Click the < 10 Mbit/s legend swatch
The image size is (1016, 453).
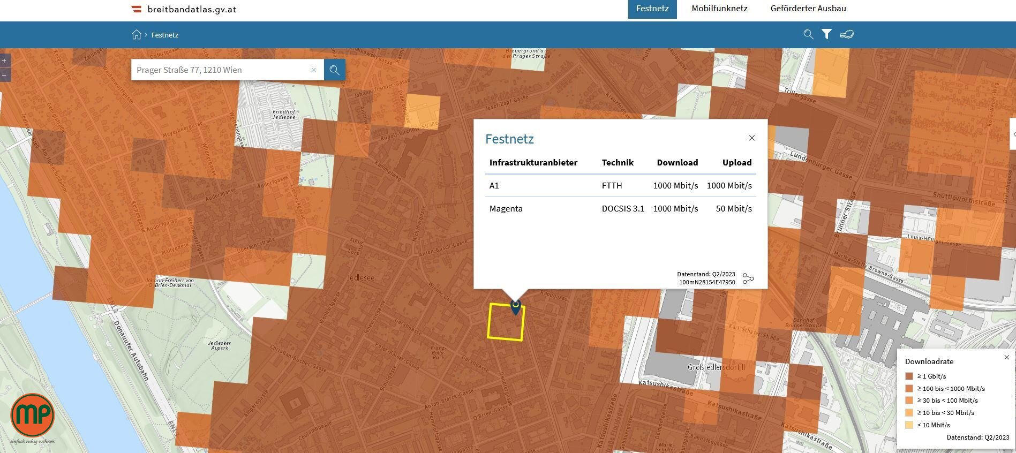pos(909,425)
